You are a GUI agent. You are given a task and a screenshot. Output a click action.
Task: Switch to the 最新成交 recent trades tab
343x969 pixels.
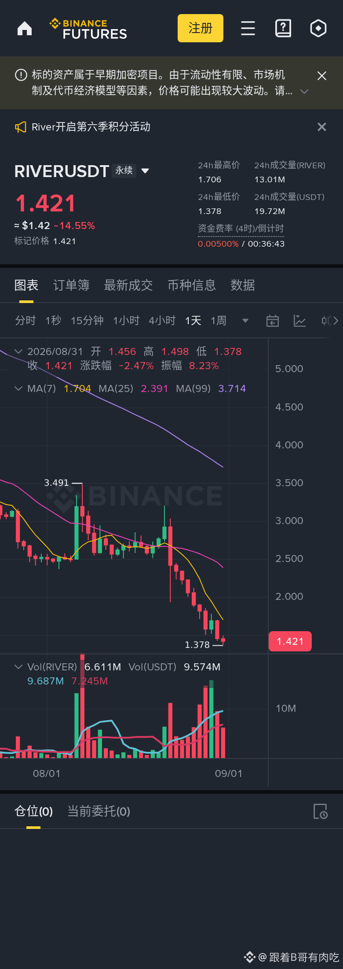coord(128,285)
